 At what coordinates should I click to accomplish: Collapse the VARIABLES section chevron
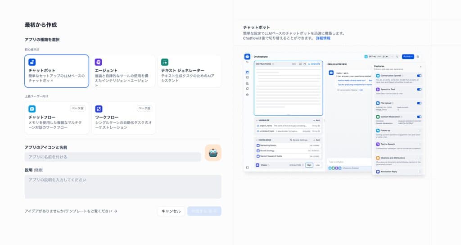pos(257,120)
